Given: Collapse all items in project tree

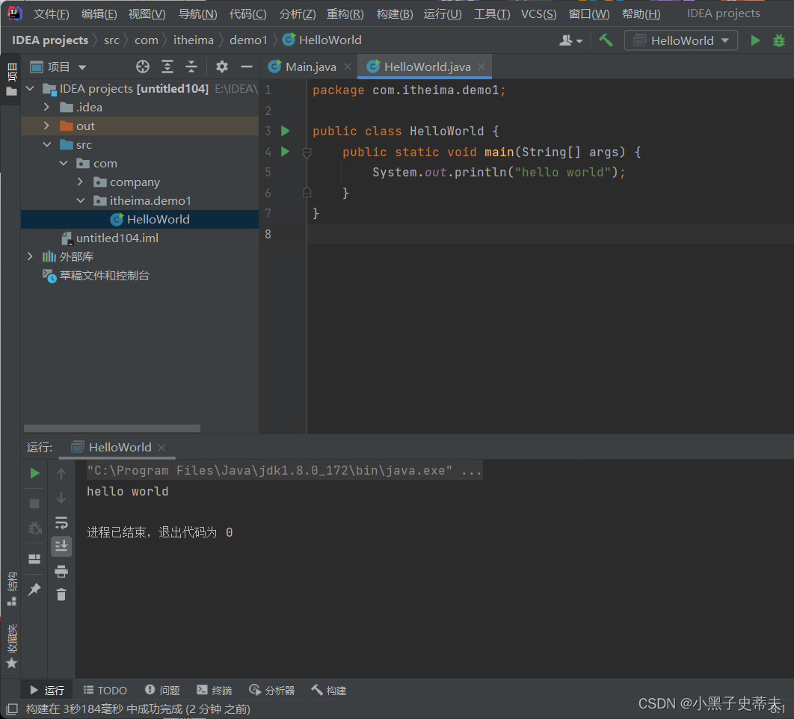Looking at the screenshot, I should tap(191, 67).
